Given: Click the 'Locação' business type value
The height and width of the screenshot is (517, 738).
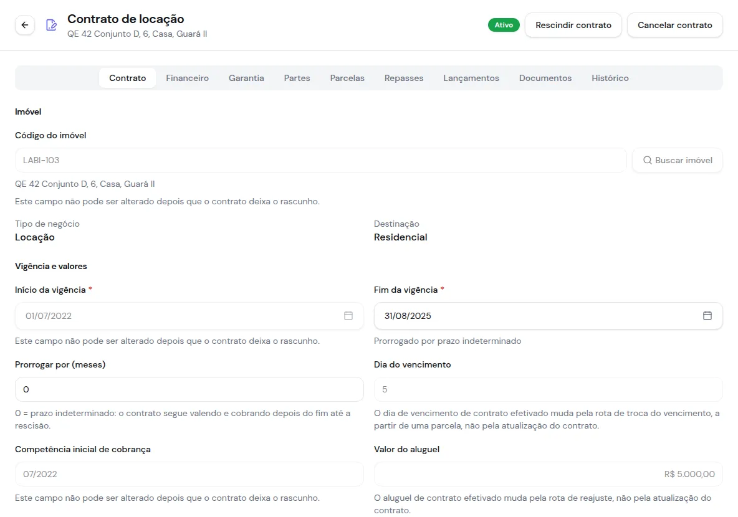Looking at the screenshot, I should pos(35,237).
